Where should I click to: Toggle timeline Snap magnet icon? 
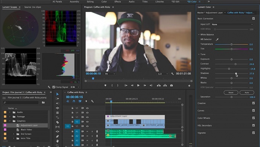tap(74, 101)
